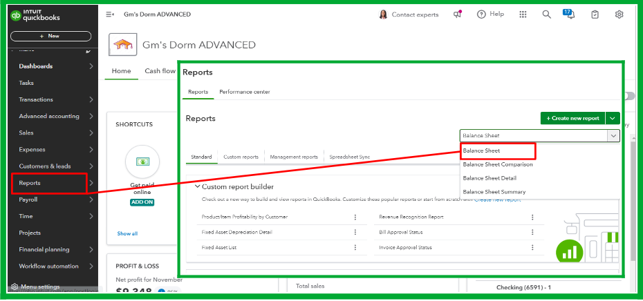The width and height of the screenshot is (643, 301).
Task: Select the Reports tab in the Reports panel
Action: 198,92
